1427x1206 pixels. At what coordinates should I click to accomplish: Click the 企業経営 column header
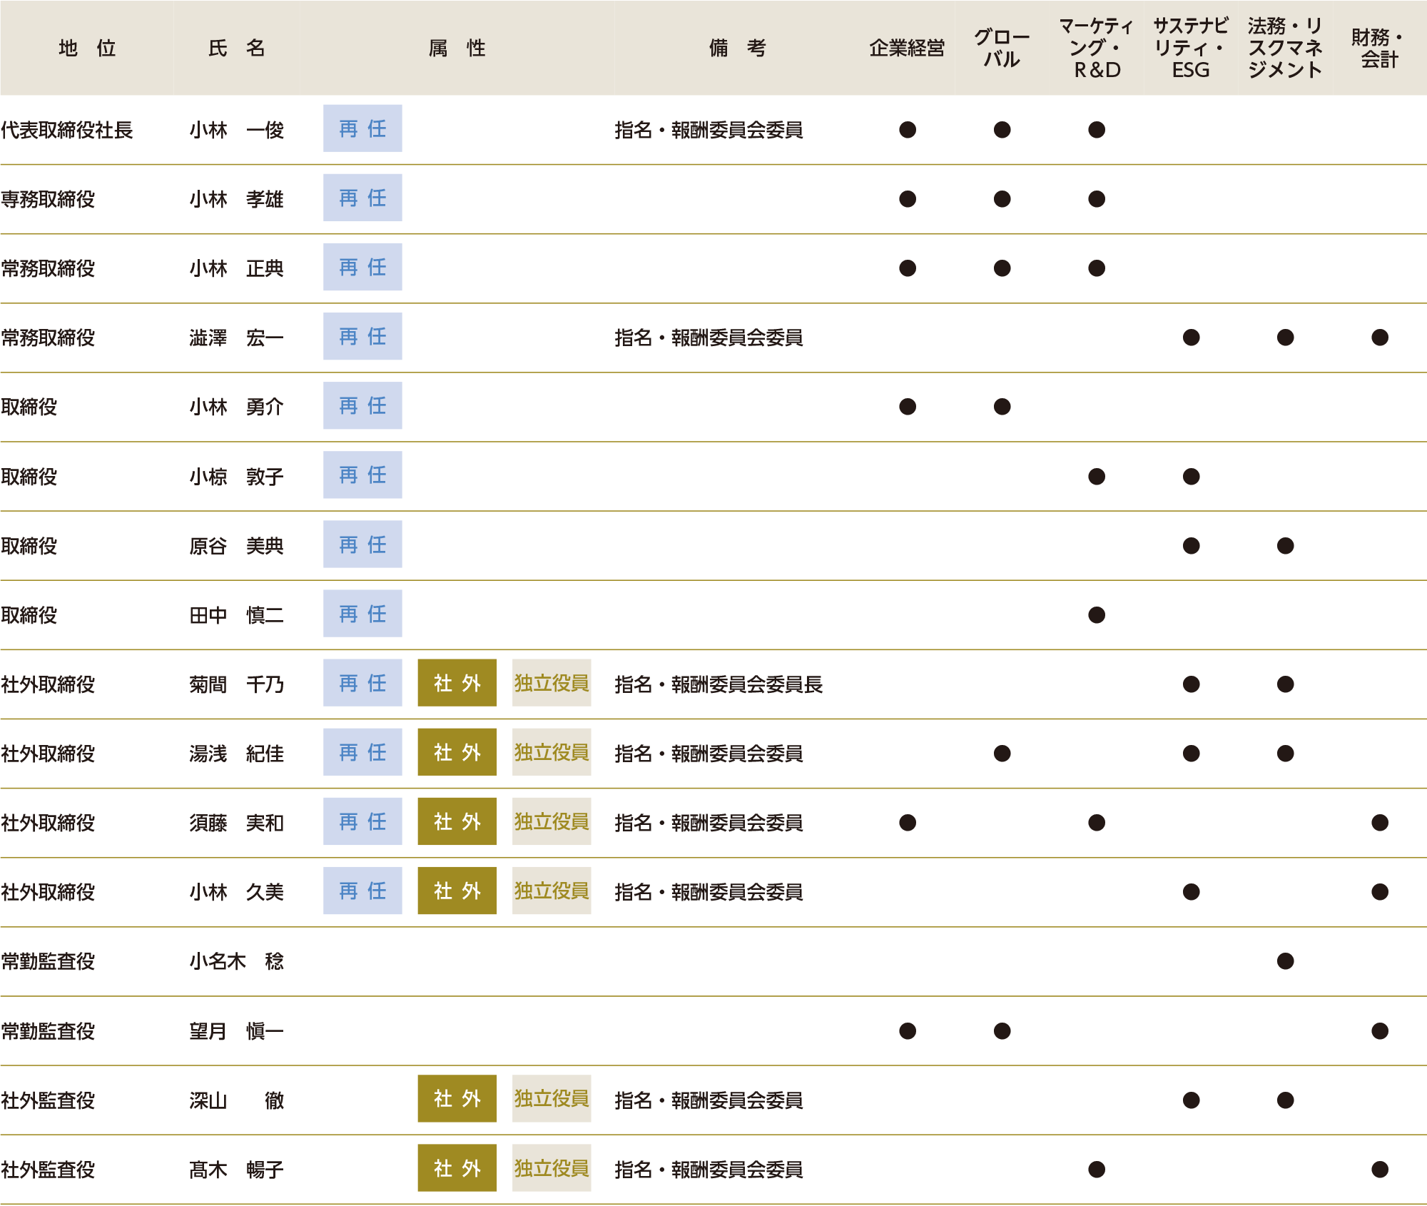pyautogui.click(x=907, y=48)
